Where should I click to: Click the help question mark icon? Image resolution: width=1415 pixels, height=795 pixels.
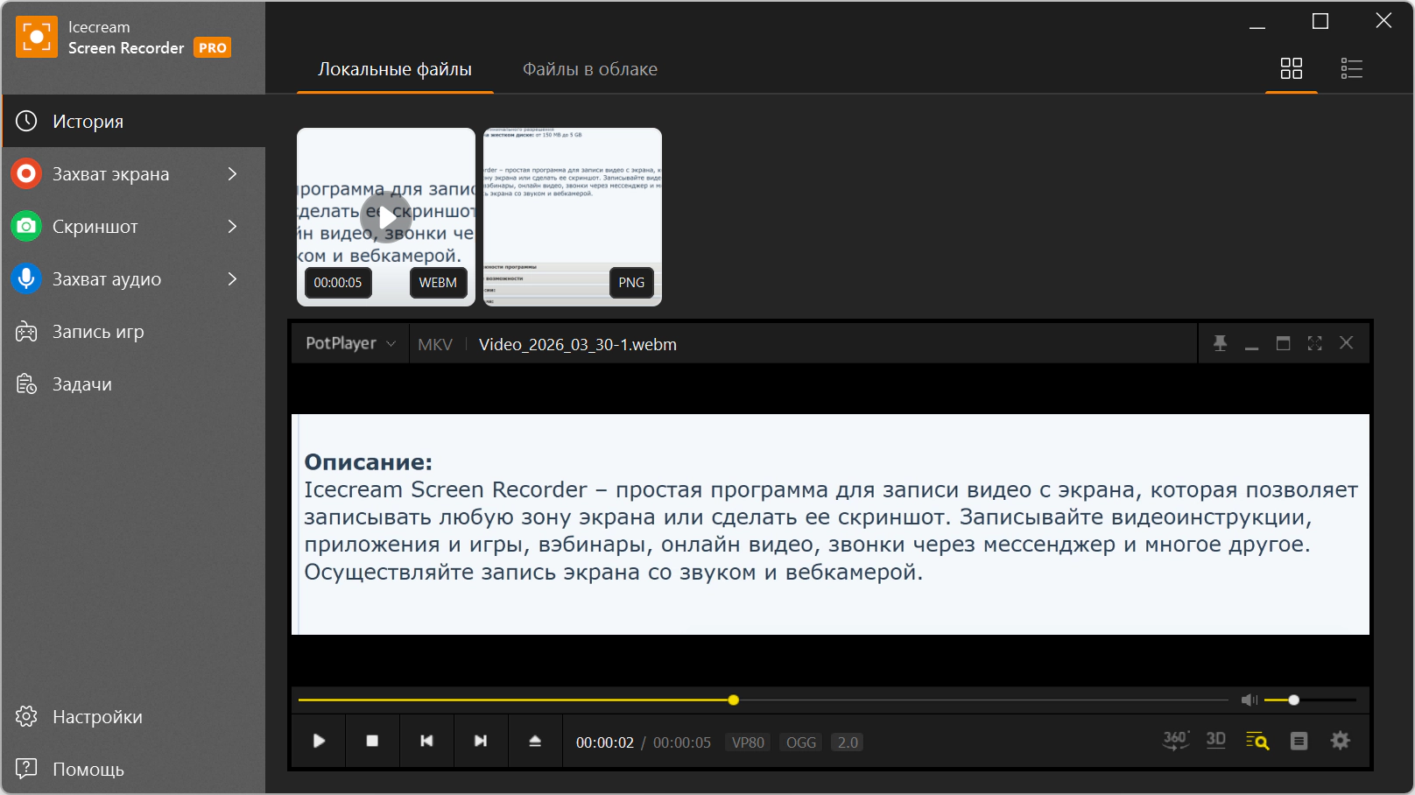click(26, 769)
